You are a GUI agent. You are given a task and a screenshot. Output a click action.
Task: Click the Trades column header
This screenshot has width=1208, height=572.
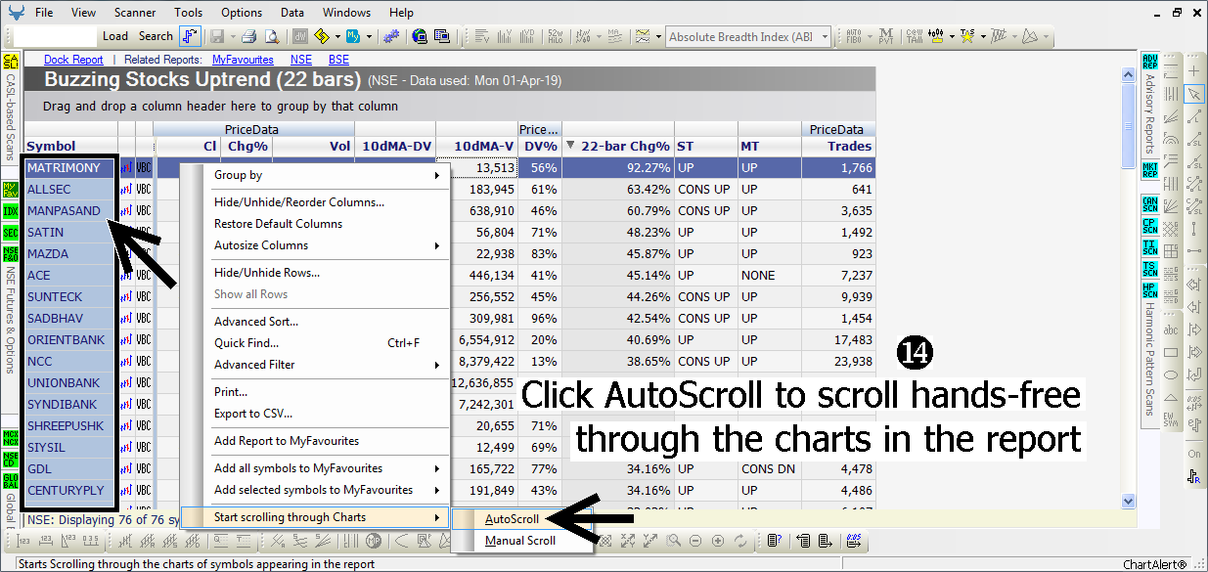pos(838,146)
